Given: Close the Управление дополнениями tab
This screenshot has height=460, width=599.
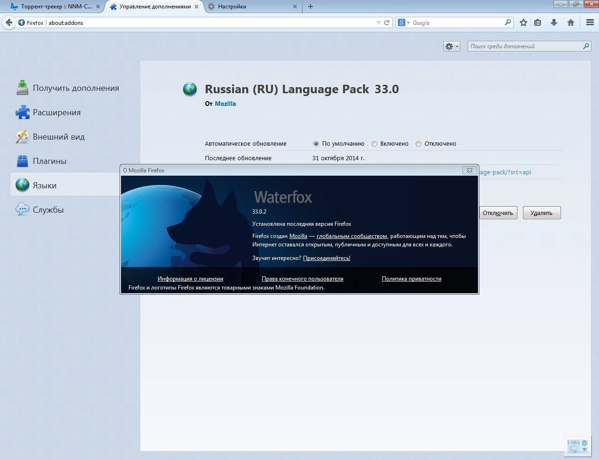Looking at the screenshot, I should pos(197,7).
